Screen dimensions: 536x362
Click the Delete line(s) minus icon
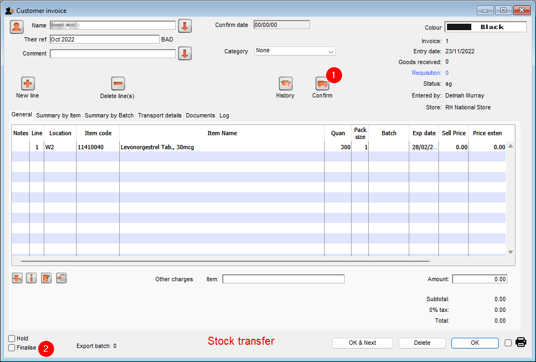(x=118, y=83)
